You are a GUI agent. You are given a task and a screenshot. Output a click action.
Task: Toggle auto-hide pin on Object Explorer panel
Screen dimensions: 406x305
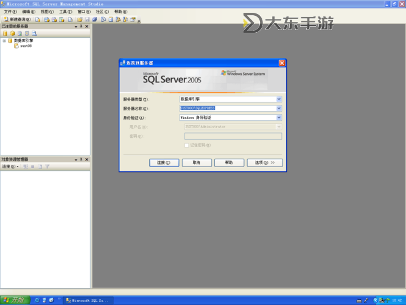pyautogui.click(x=81, y=159)
